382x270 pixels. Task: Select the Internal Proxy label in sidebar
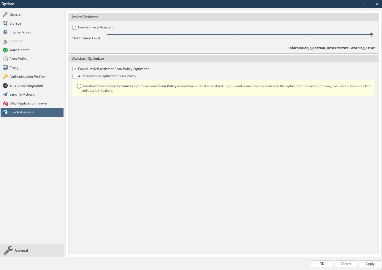click(20, 32)
